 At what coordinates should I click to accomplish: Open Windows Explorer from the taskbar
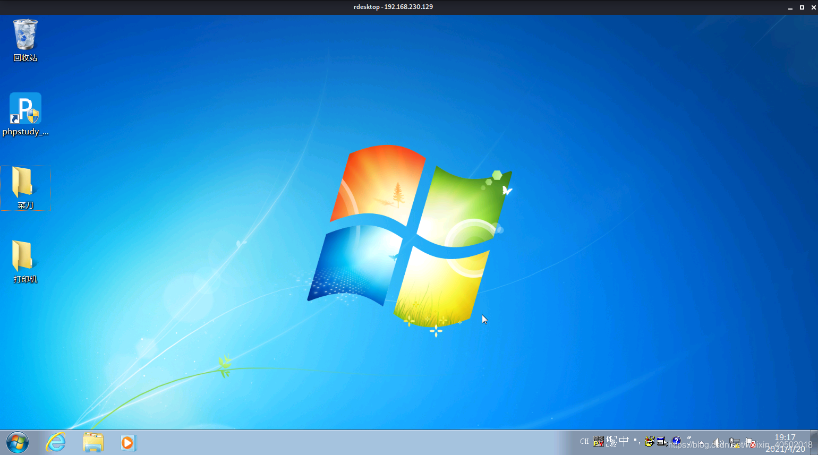pyautogui.click(x=93, y=442)
